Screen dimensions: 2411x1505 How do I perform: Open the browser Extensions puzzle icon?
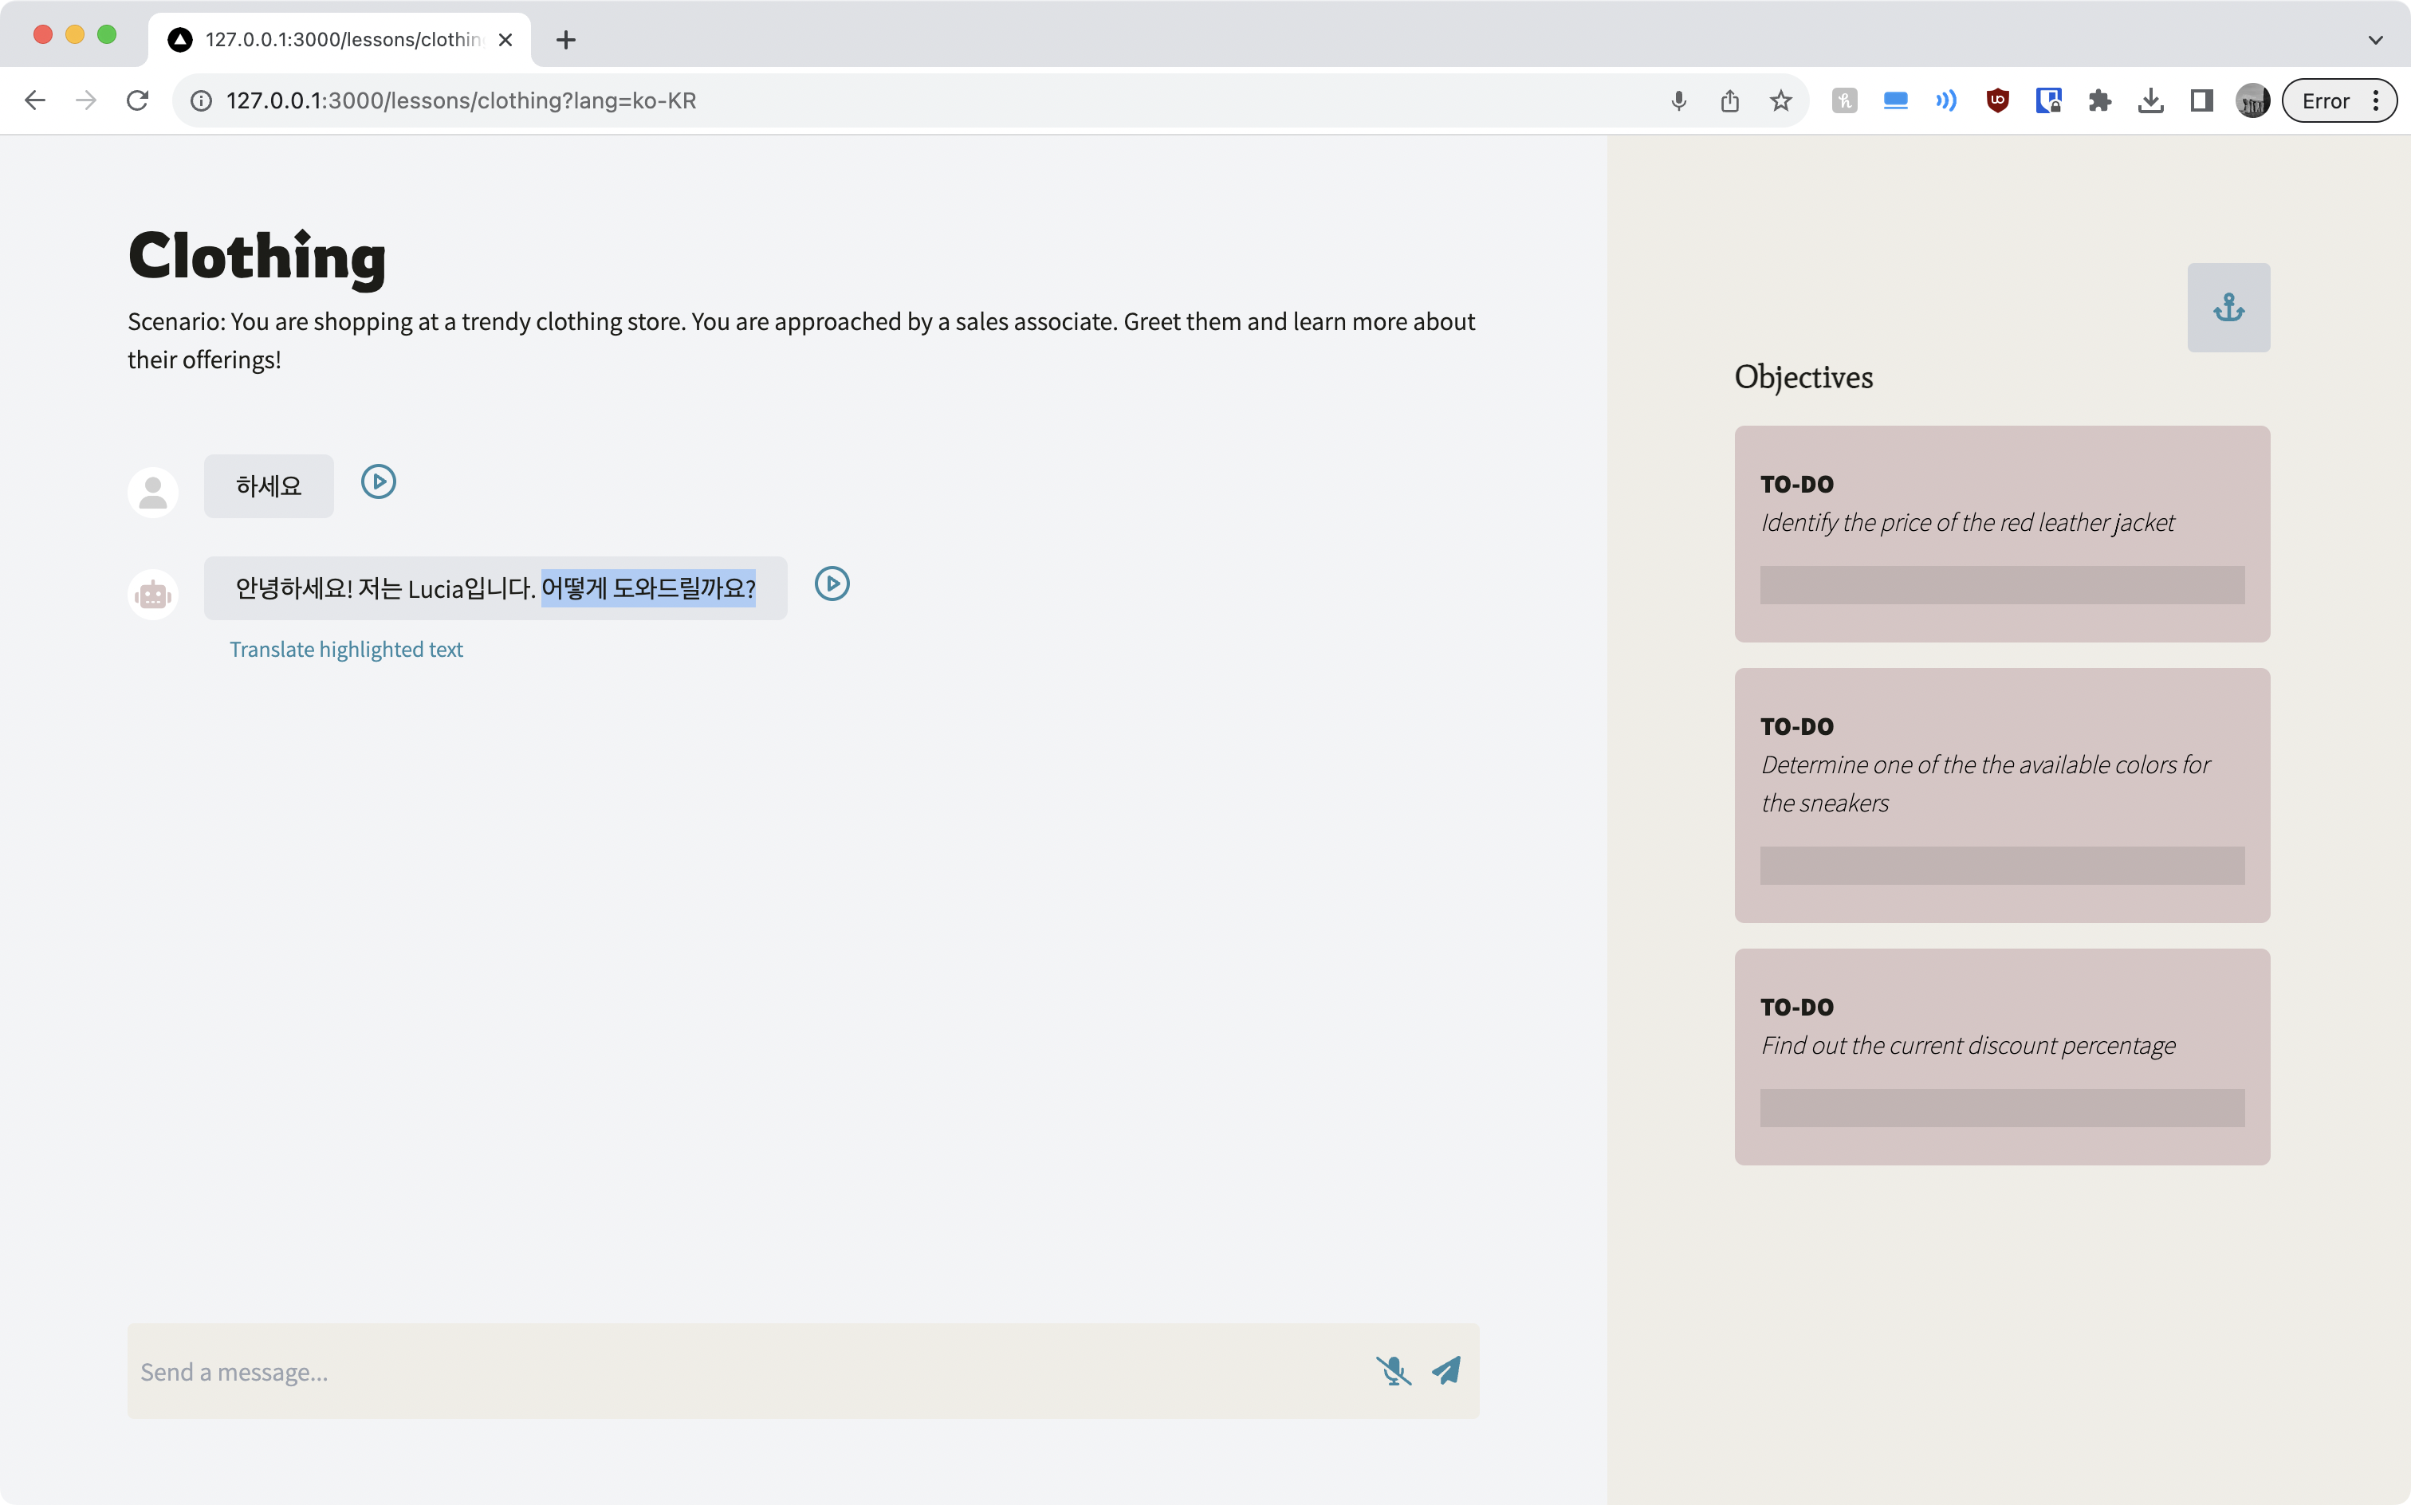click(2099, 100)
